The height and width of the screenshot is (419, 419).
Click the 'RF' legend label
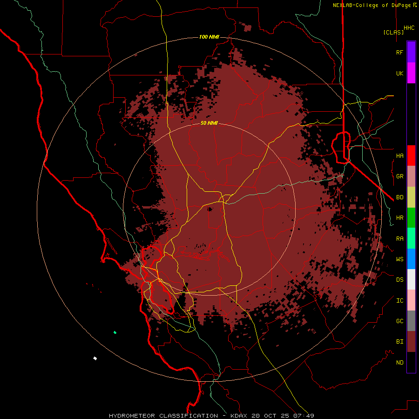[x=400, y=52]
